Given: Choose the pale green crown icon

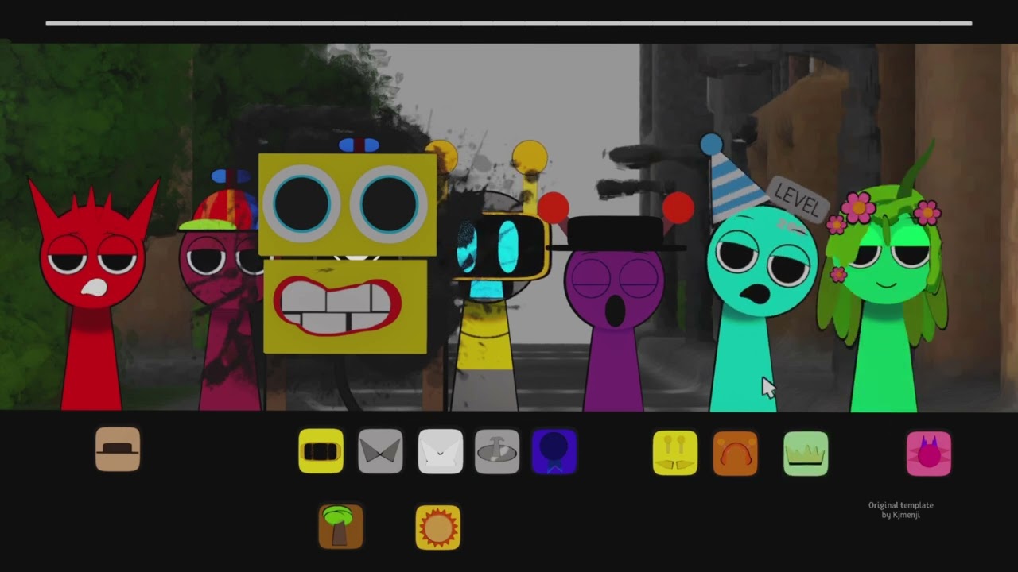Looking at the screenshot, I should coord(806,454).
